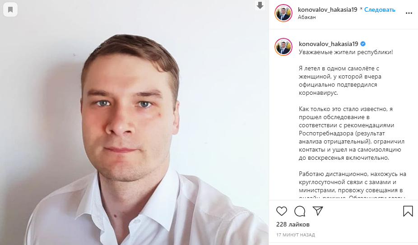Follow the account via Следовать
The width and height of the screenshot is (418, 245).
pyautogui.click(x=380, y=9)
